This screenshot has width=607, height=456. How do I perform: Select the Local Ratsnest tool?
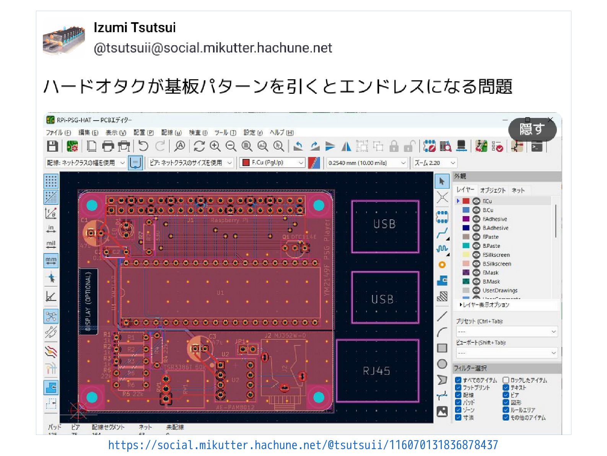(442, 198)
